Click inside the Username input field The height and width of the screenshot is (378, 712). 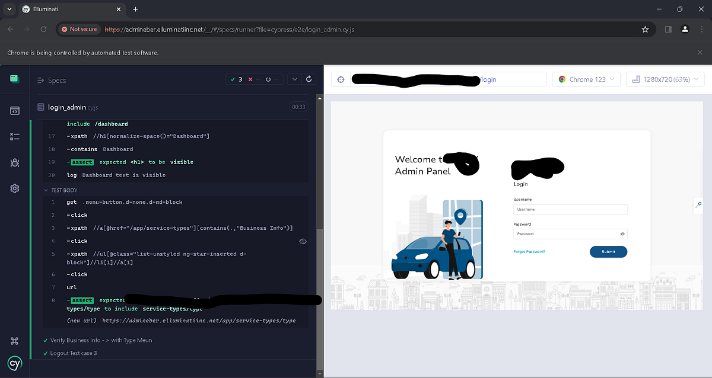569,209
